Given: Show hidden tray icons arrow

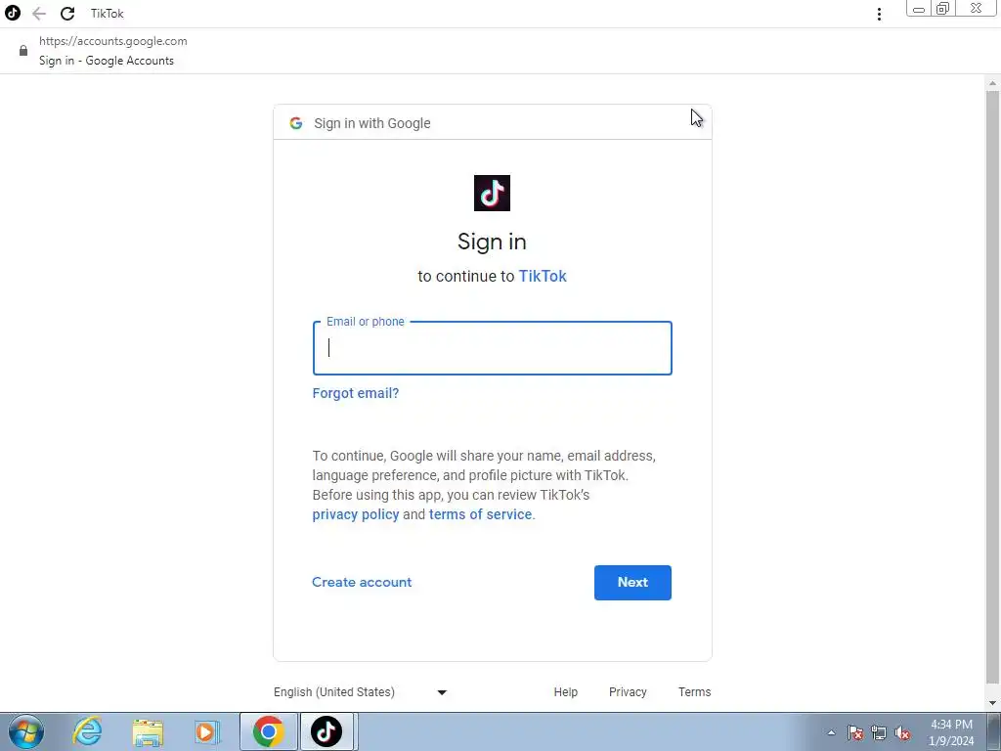Looking at the screenshot, I should (831, 732).
